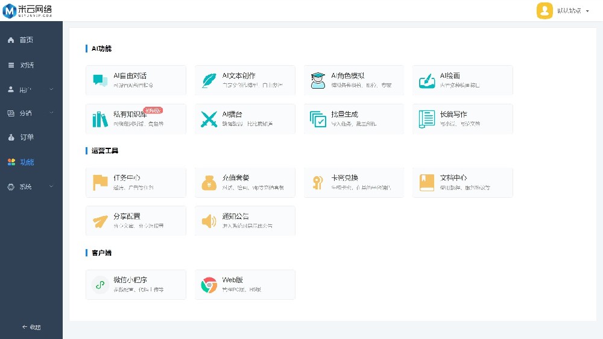603x339 pixels.
Task: Click the 分享配置 card title
Action: coord(127,217)
